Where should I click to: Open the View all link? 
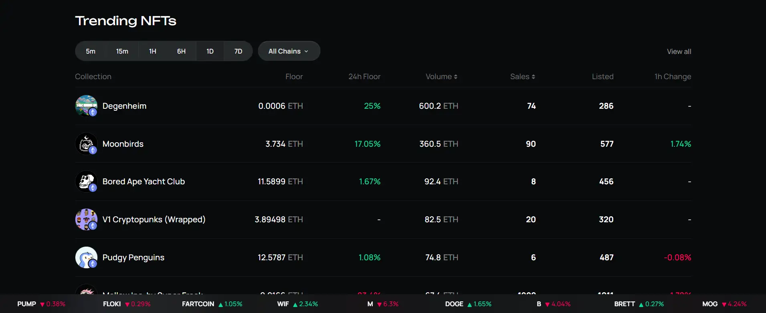[x=679, y=52]
